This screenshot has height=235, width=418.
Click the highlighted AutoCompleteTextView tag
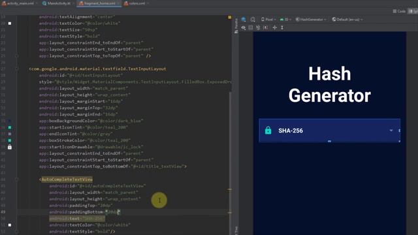pos(67,180)
